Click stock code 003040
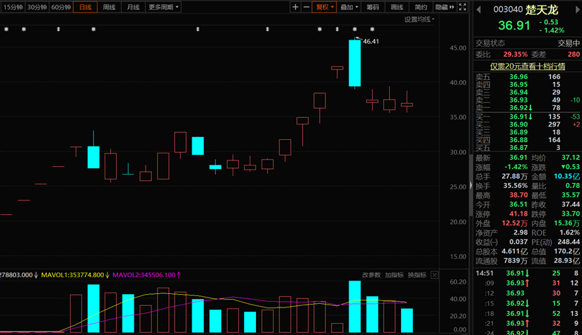 click(508, 10)
